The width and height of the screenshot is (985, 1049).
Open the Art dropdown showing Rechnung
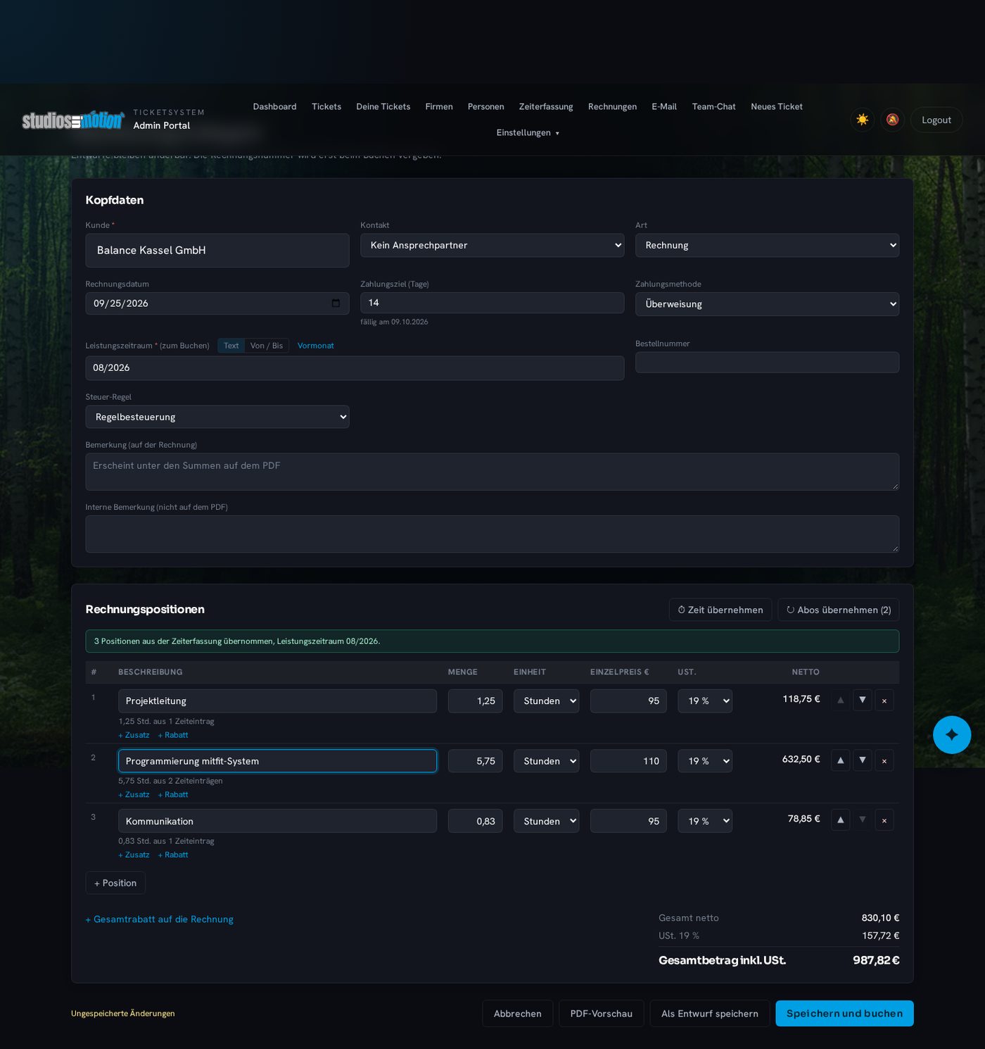tap(767, 245)
